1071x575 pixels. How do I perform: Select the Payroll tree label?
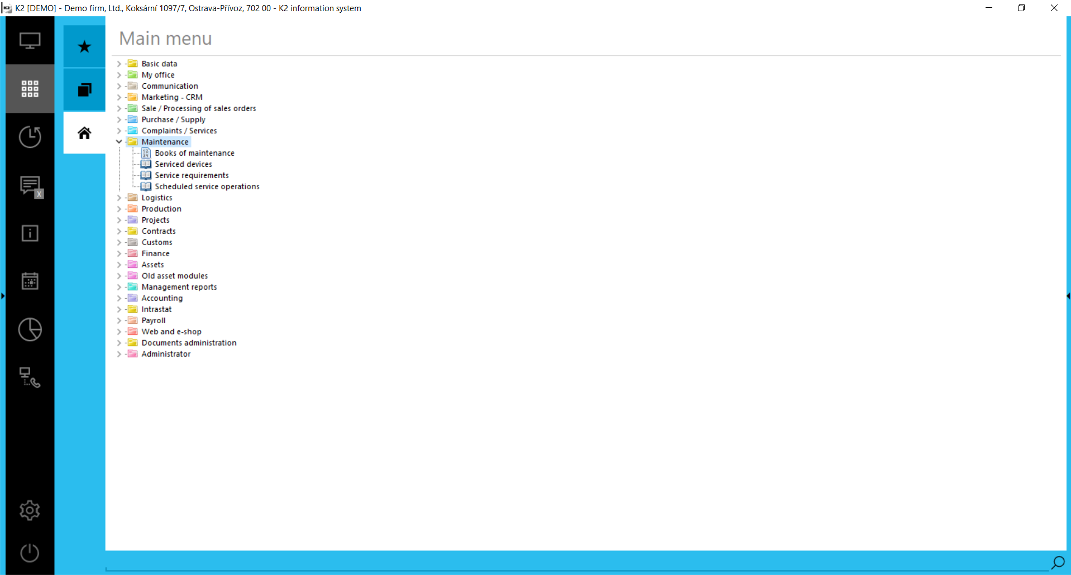point(154,320)
